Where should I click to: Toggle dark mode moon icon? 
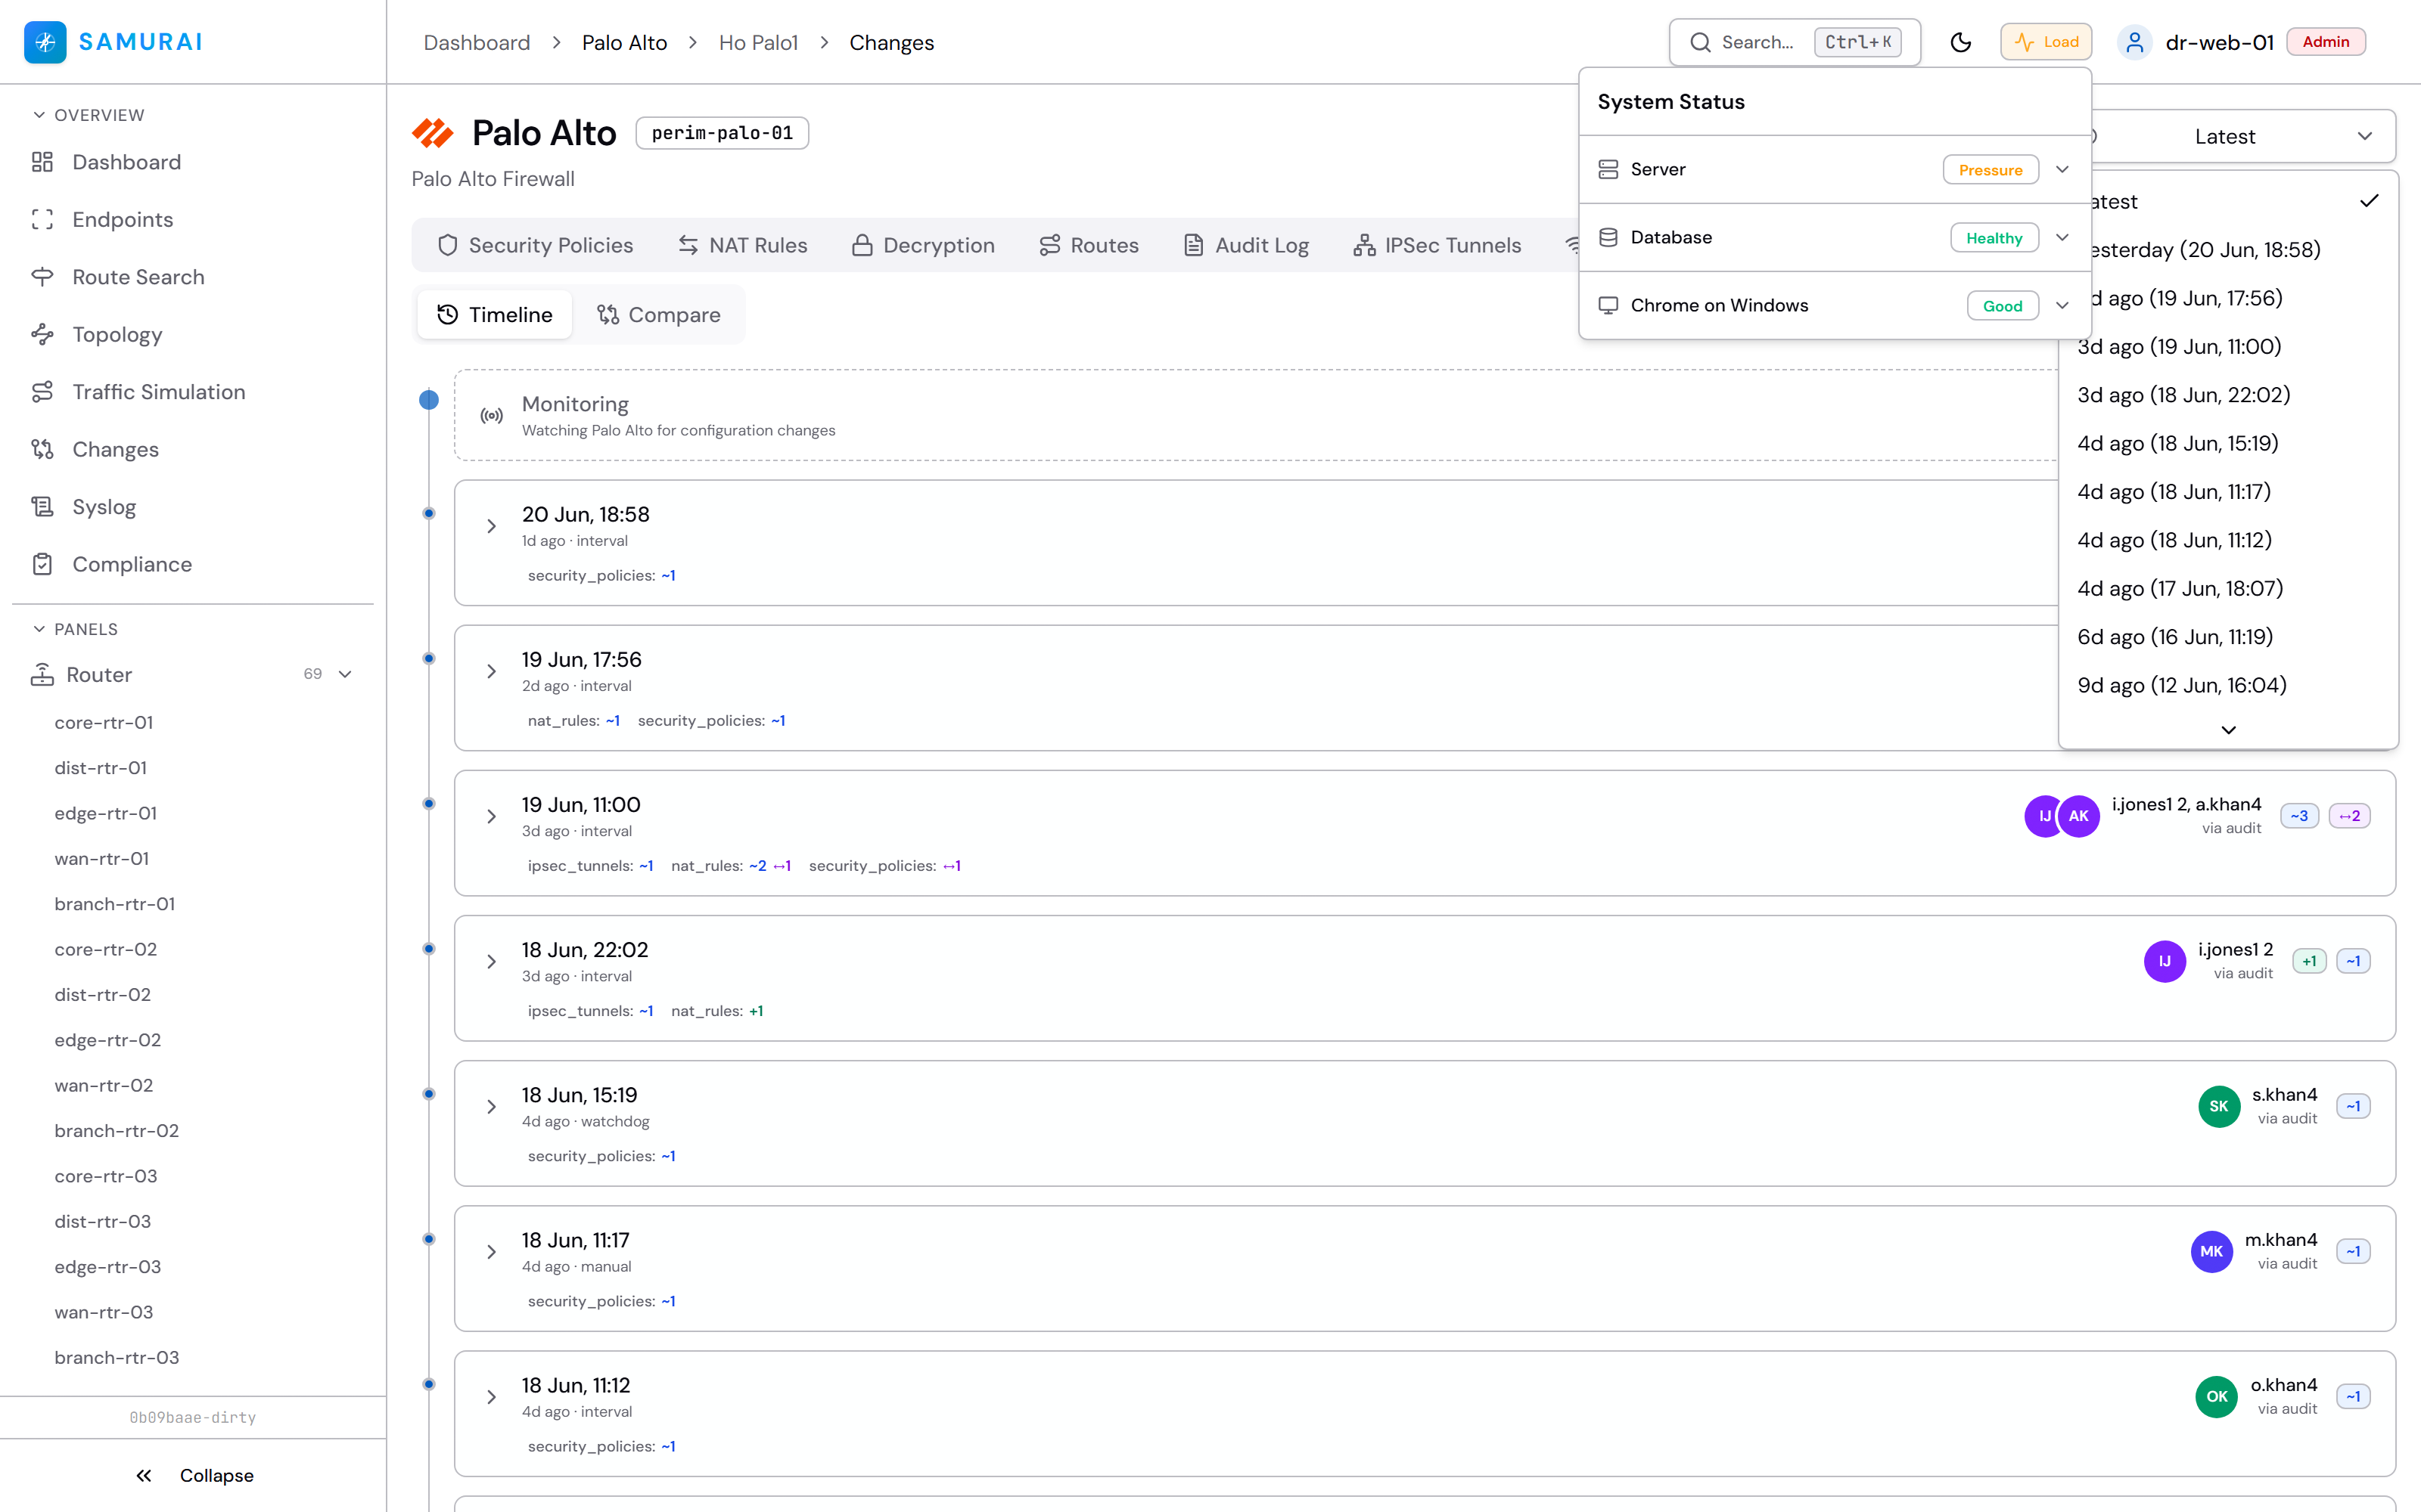point(1961,42)
